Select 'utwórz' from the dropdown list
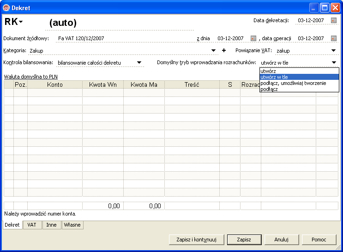 [299, 71]
